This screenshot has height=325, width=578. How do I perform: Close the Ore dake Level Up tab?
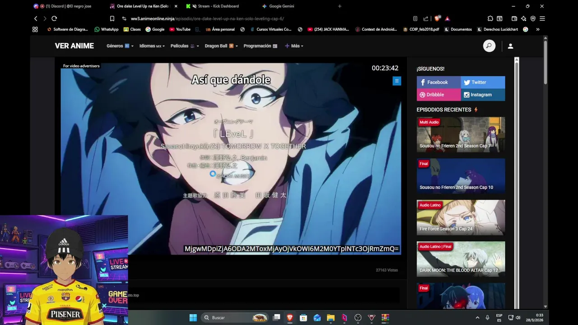pos(176,6)
